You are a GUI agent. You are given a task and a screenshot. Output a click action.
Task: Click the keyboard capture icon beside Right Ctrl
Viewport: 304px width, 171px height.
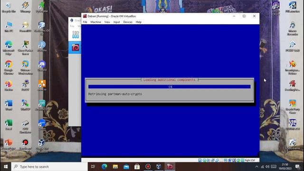click(242, 160)
